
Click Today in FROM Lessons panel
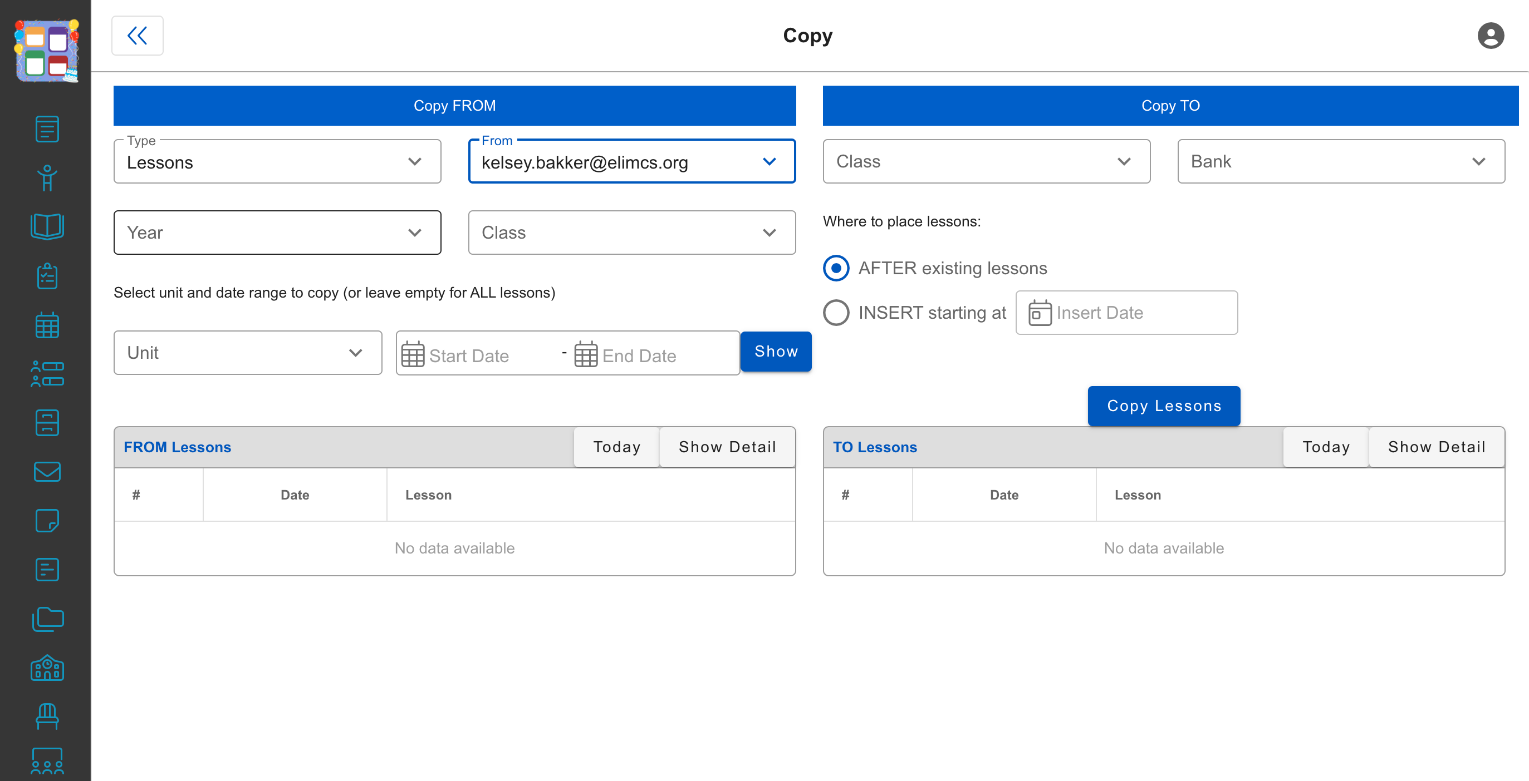tap(617, 447)
